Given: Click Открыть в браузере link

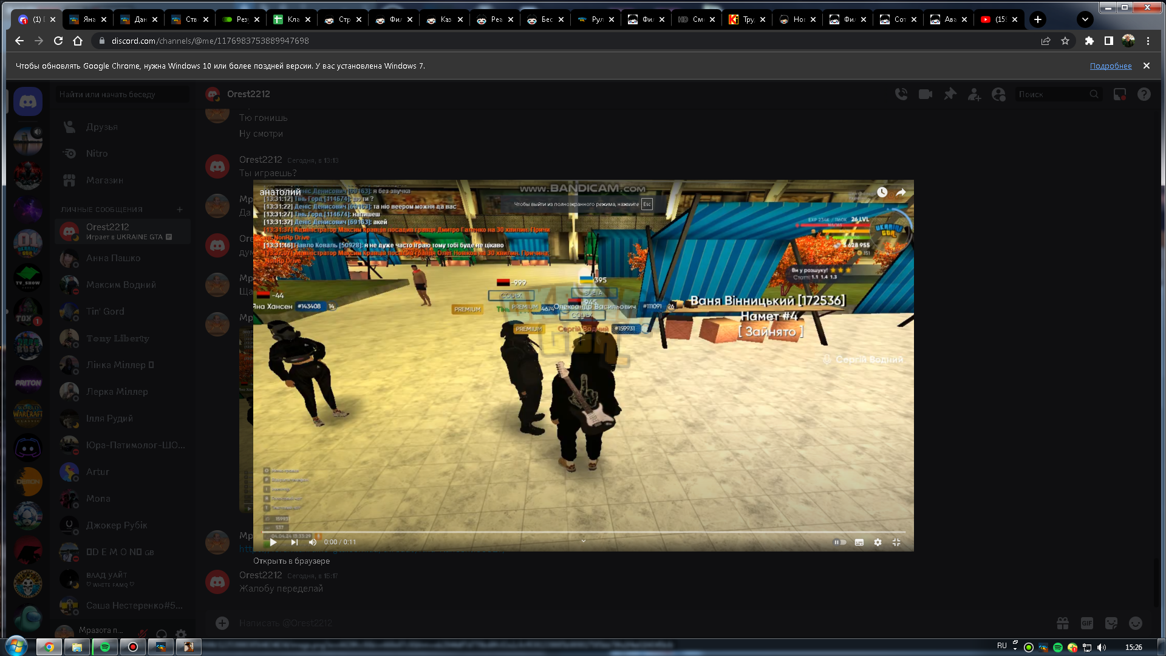Looking at the screenshot, I should click(x=291, y=561).
